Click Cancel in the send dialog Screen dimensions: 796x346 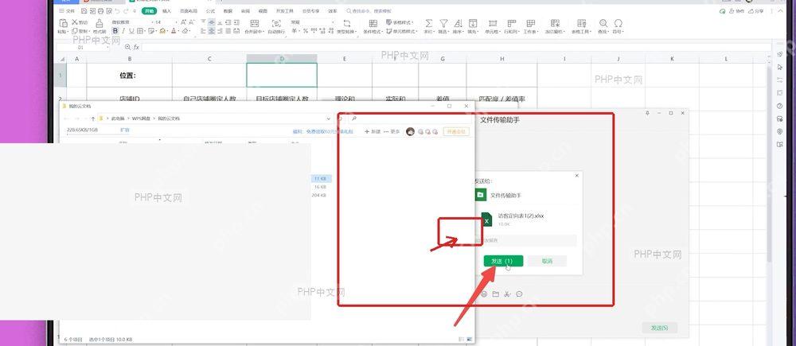(547, 261)
